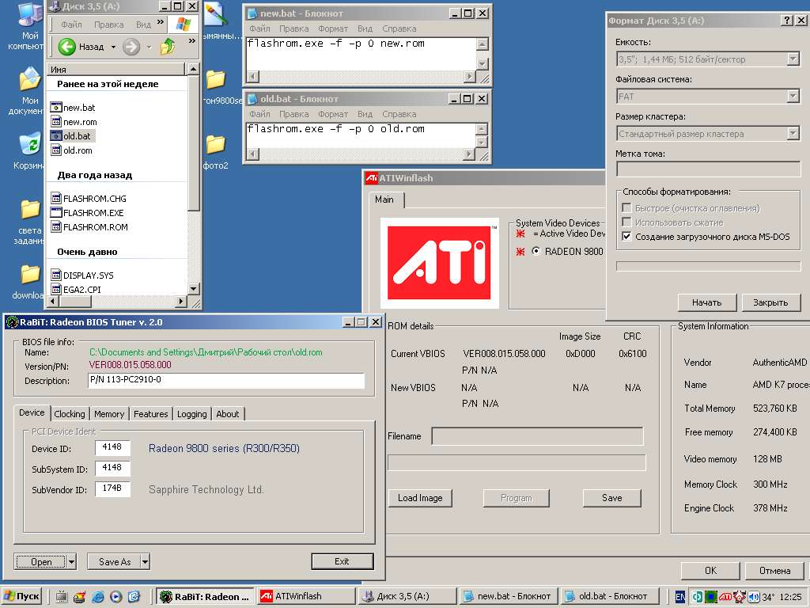Open the cluster size dropdown

(x=793, y=133)
